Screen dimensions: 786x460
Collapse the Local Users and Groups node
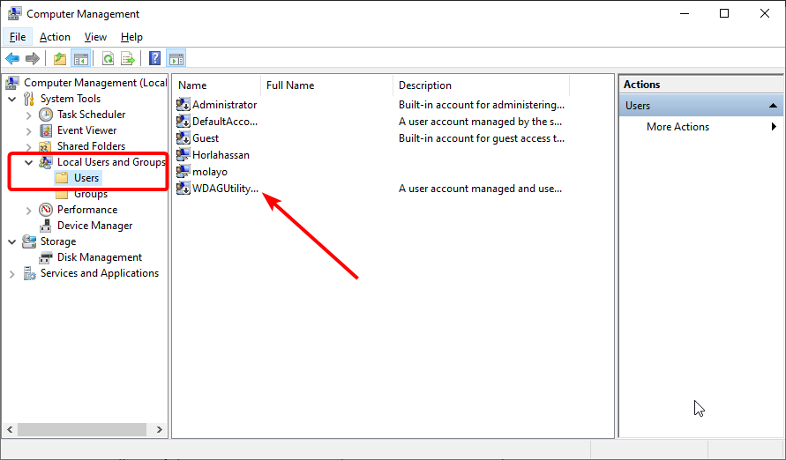28,162
